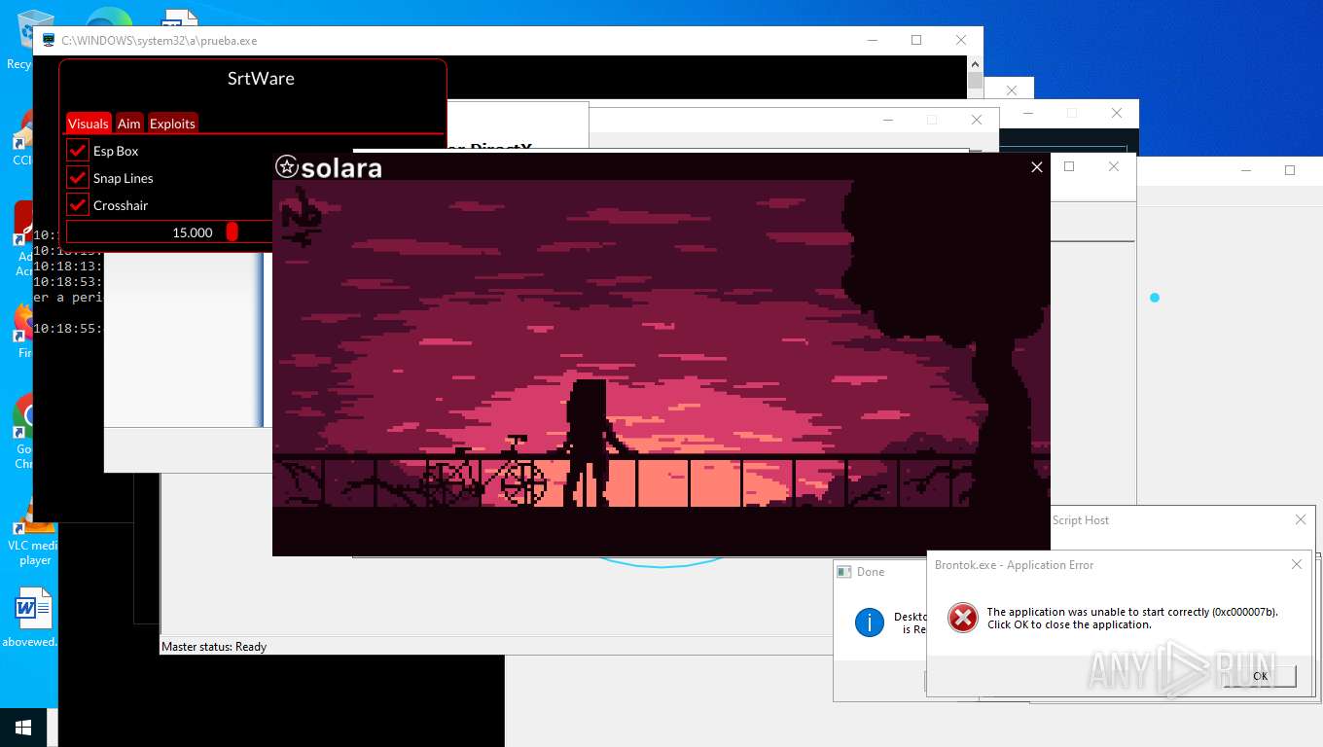Click the 'Master status: Ready' status text
Image resolution: width=1323 pixels, height=747 pixels.
pyautogui.click(x=214, y=647)
